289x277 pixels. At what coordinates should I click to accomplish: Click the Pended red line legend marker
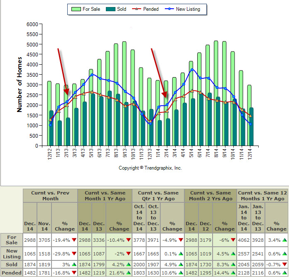coord(137,9)
